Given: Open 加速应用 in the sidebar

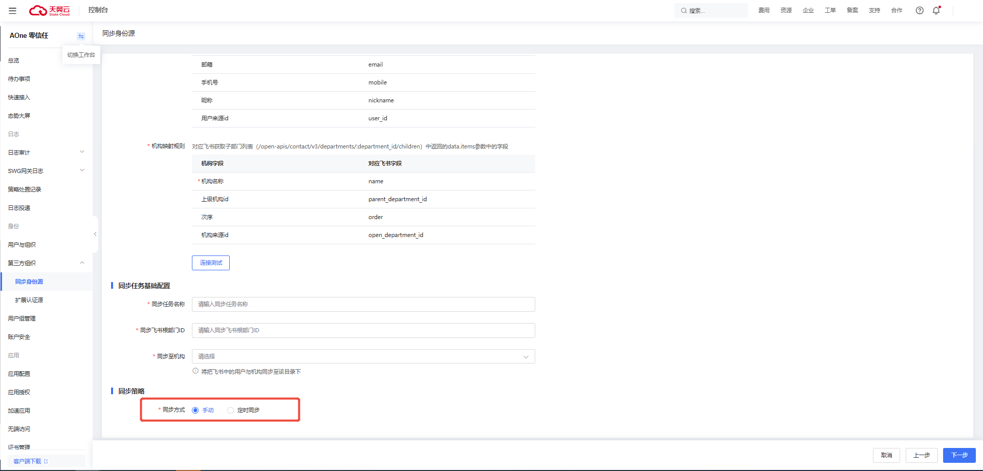Looking at the screenshot, I should pyautogui.click(x=19, y=411).
